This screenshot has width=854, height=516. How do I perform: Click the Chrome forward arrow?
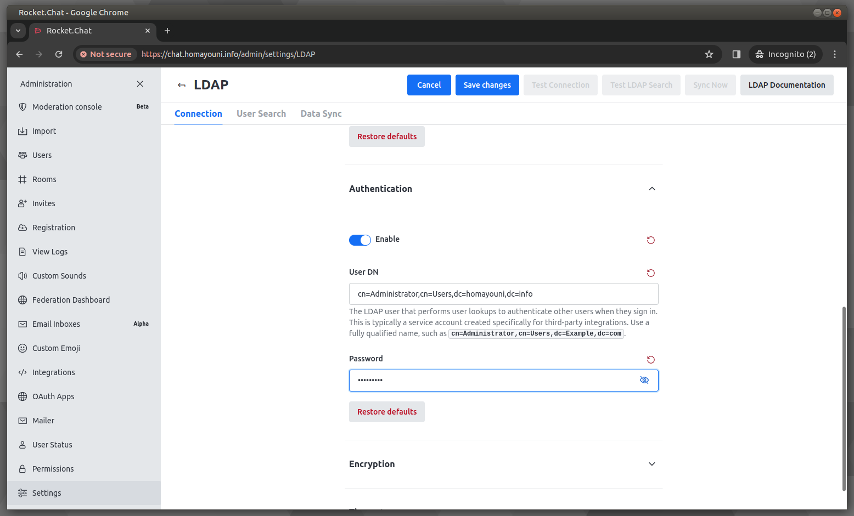click(39, 54)
